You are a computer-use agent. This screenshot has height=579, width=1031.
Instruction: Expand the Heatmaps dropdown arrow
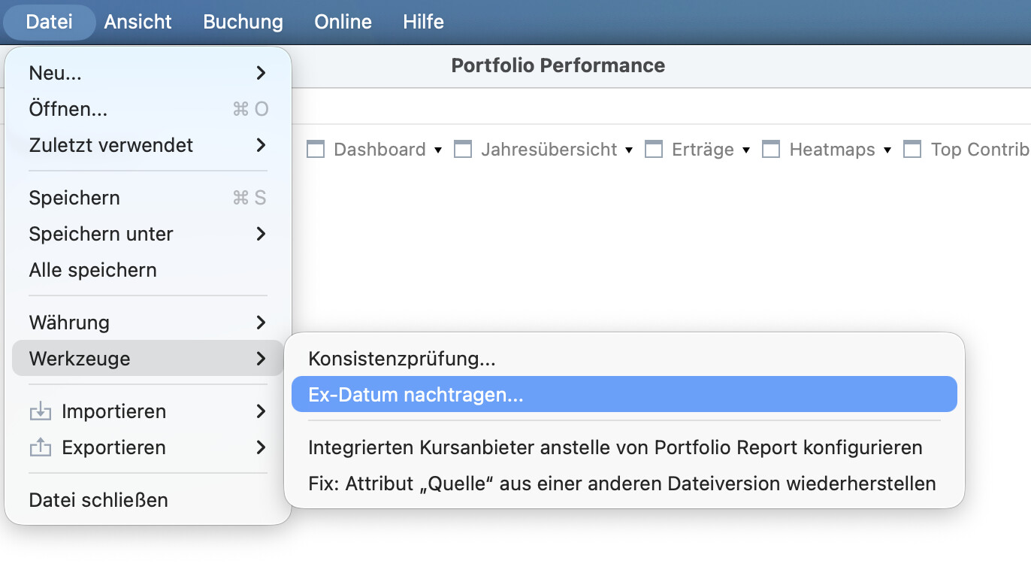point(887,150)
